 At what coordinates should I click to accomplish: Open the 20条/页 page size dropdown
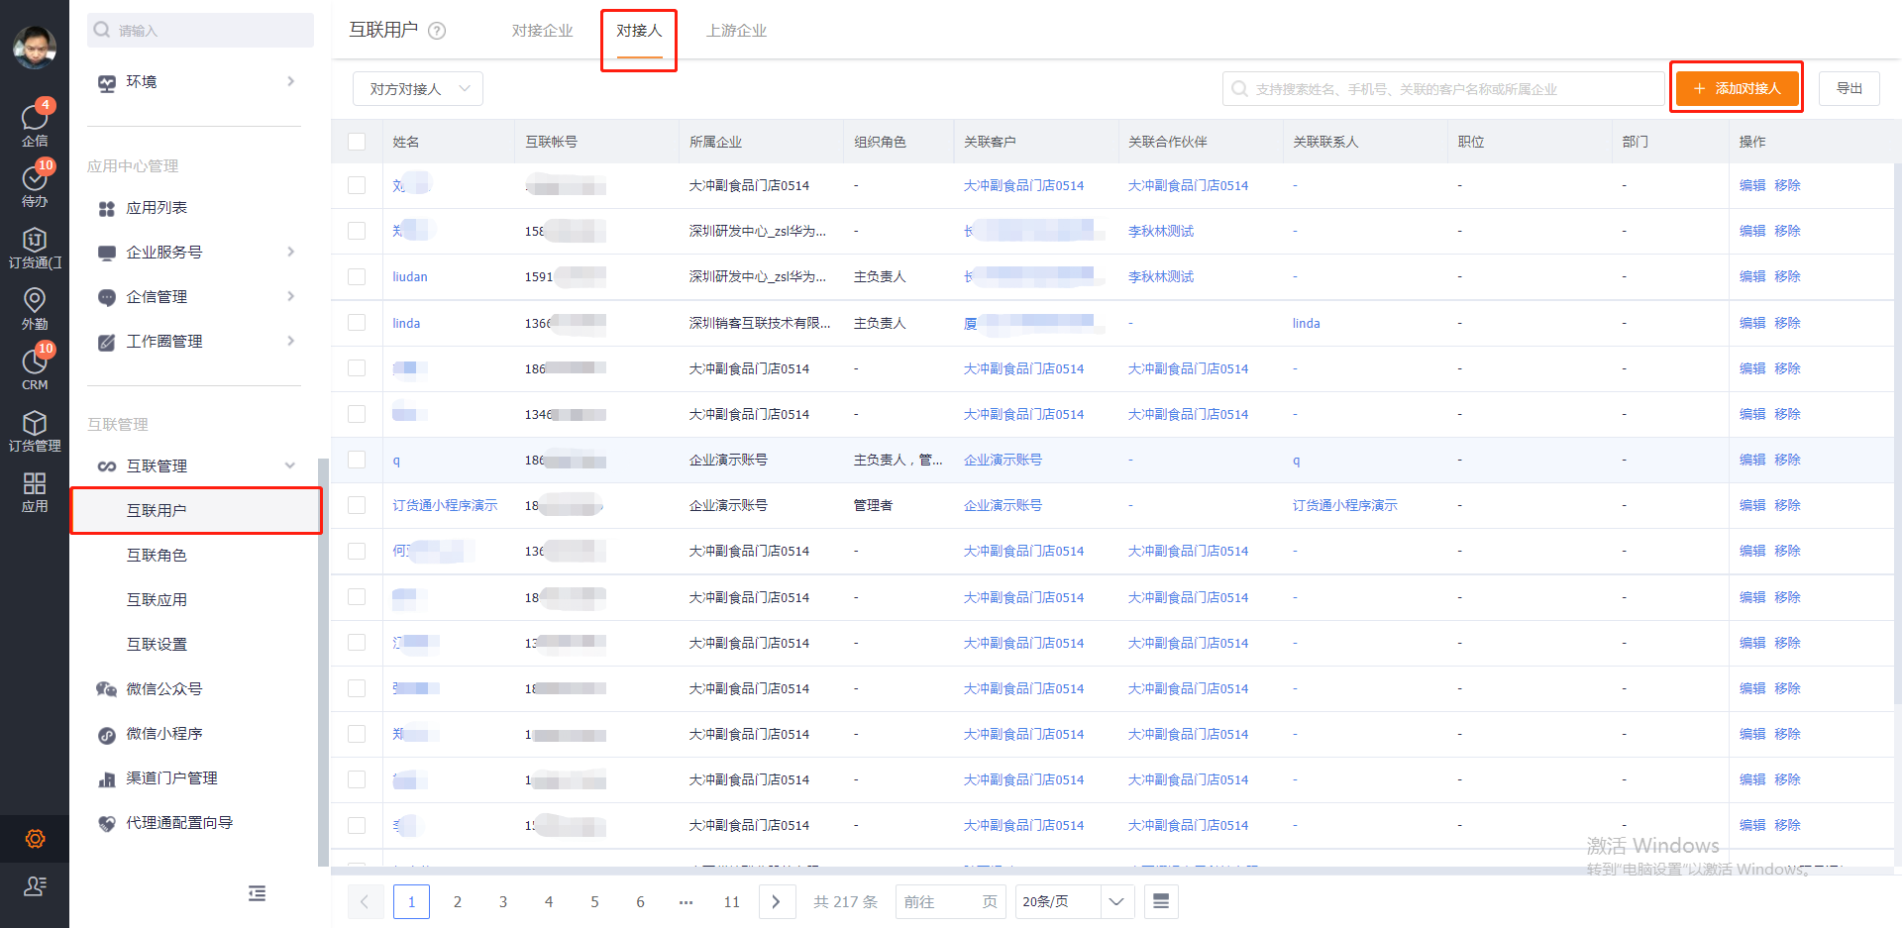(x=1075, y=901)
